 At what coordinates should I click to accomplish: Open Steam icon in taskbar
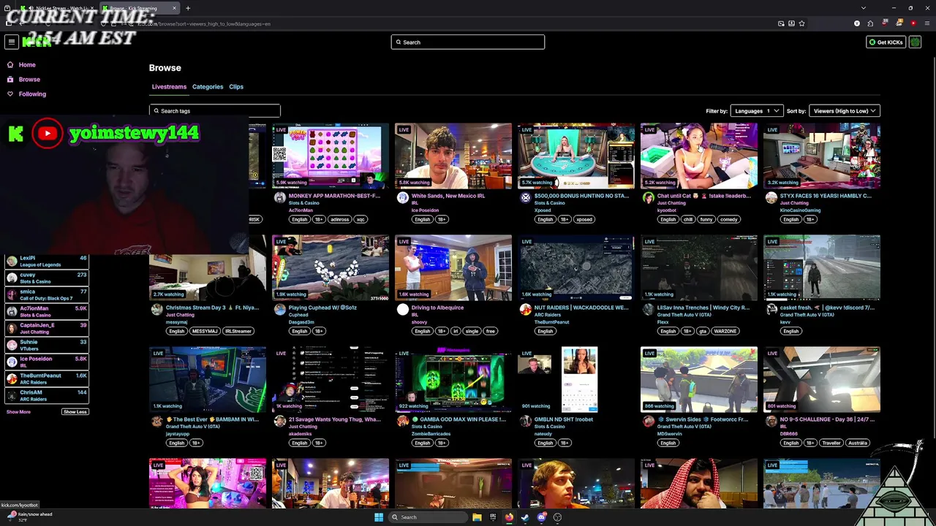525,517
